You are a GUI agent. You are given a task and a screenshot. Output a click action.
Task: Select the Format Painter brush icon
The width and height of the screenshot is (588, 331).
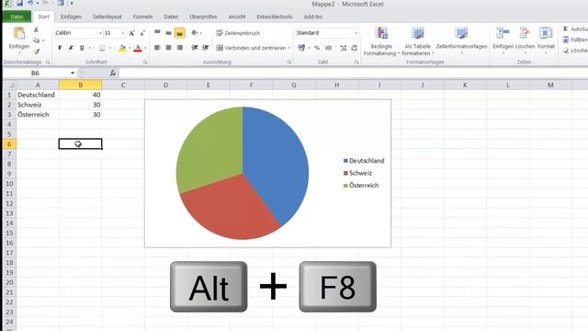[x=36, y=51]
